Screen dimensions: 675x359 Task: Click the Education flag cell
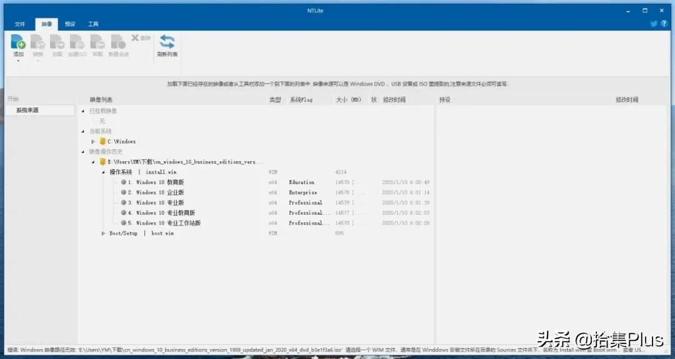point(301,182)
